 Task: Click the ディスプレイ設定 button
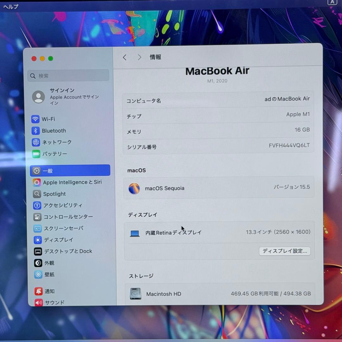coord(284,251)
